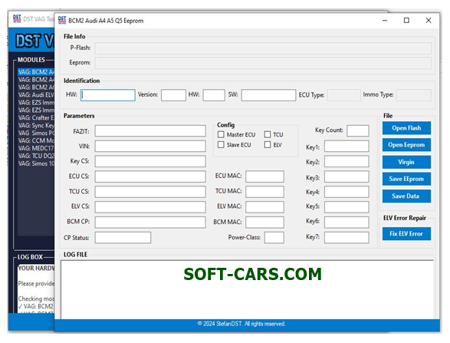
Task: Click the Key6 field
Action: click(347, 222)
